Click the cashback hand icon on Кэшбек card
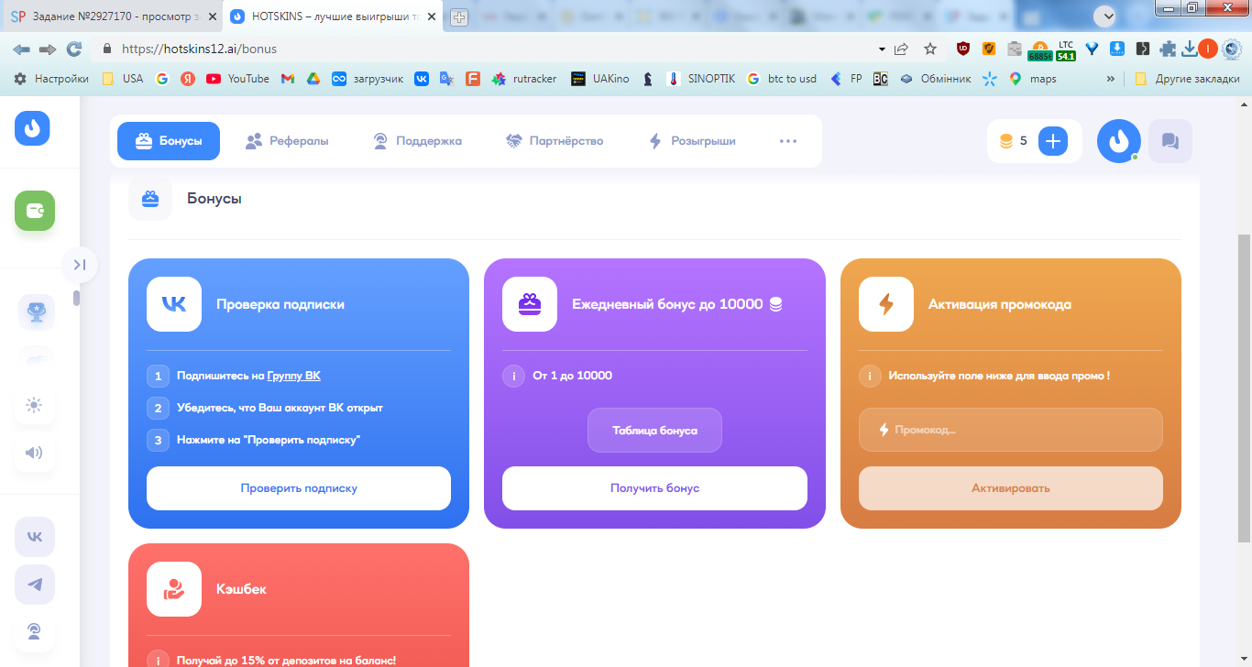 click(174, 589)
